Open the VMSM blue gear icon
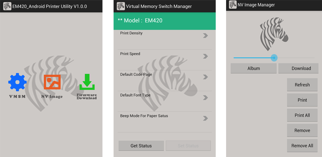This screenshot has width=322, height=157. (x=18, y=82)
